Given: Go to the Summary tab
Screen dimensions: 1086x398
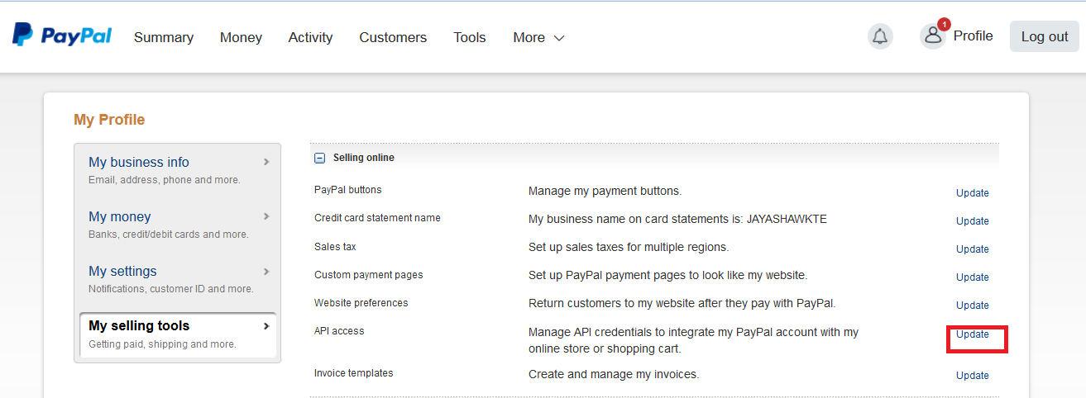Looking at the screenshot, I should click(x=164, y=37).
